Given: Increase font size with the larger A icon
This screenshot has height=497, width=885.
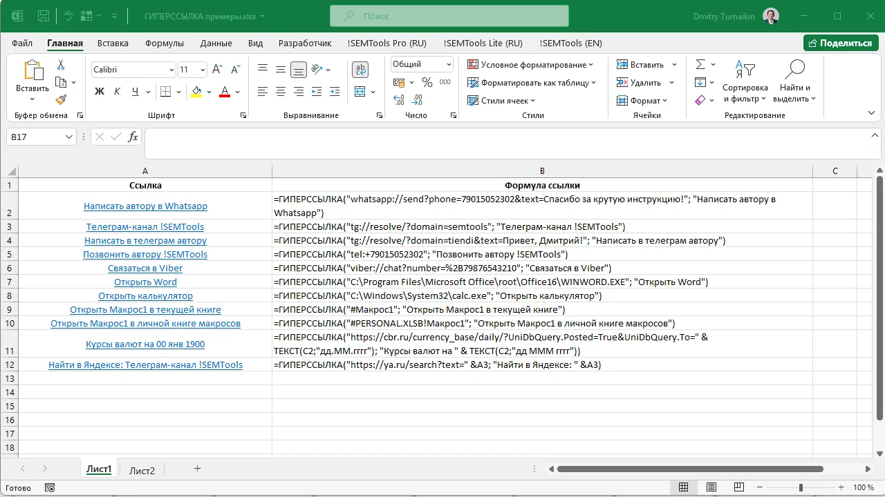Looking at the screenshot, I should coord(218,70).
